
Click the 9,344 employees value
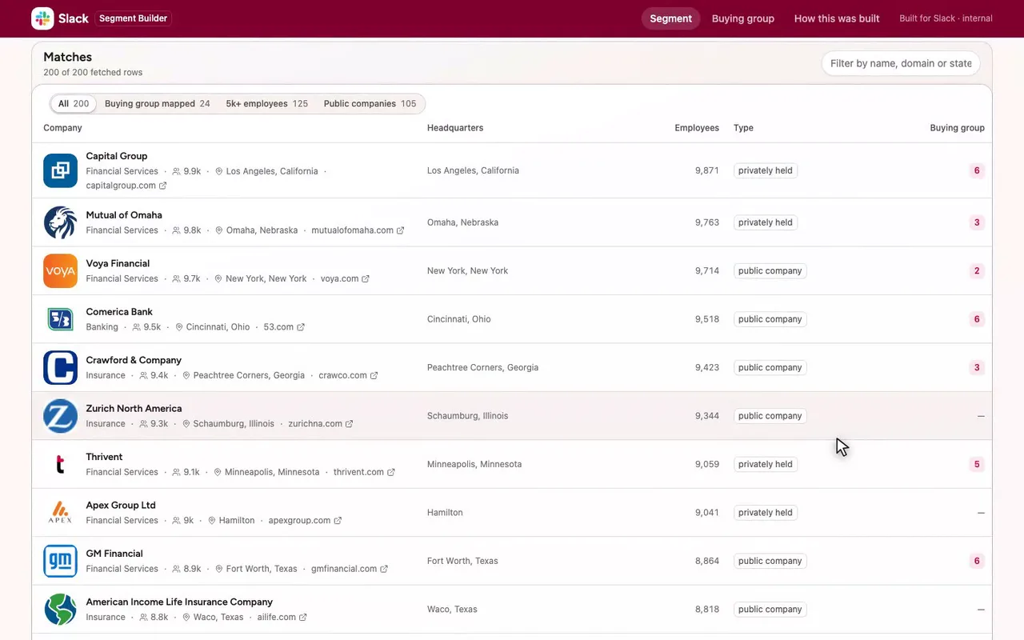click(707, 416)
